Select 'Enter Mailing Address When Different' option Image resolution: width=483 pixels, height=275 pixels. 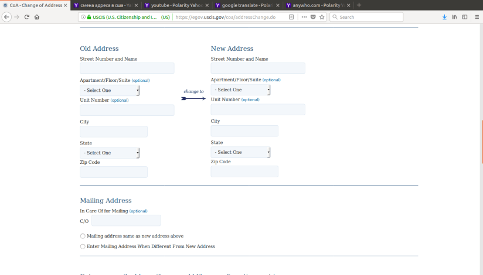click(x=83, y=246)
